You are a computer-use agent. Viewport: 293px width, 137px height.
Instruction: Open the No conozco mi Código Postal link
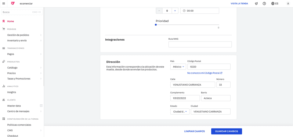[204, 73]
